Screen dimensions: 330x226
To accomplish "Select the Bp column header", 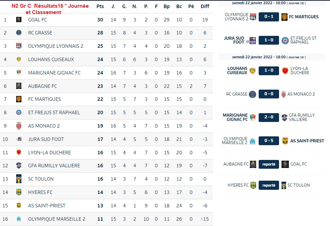I will point(167,6).
